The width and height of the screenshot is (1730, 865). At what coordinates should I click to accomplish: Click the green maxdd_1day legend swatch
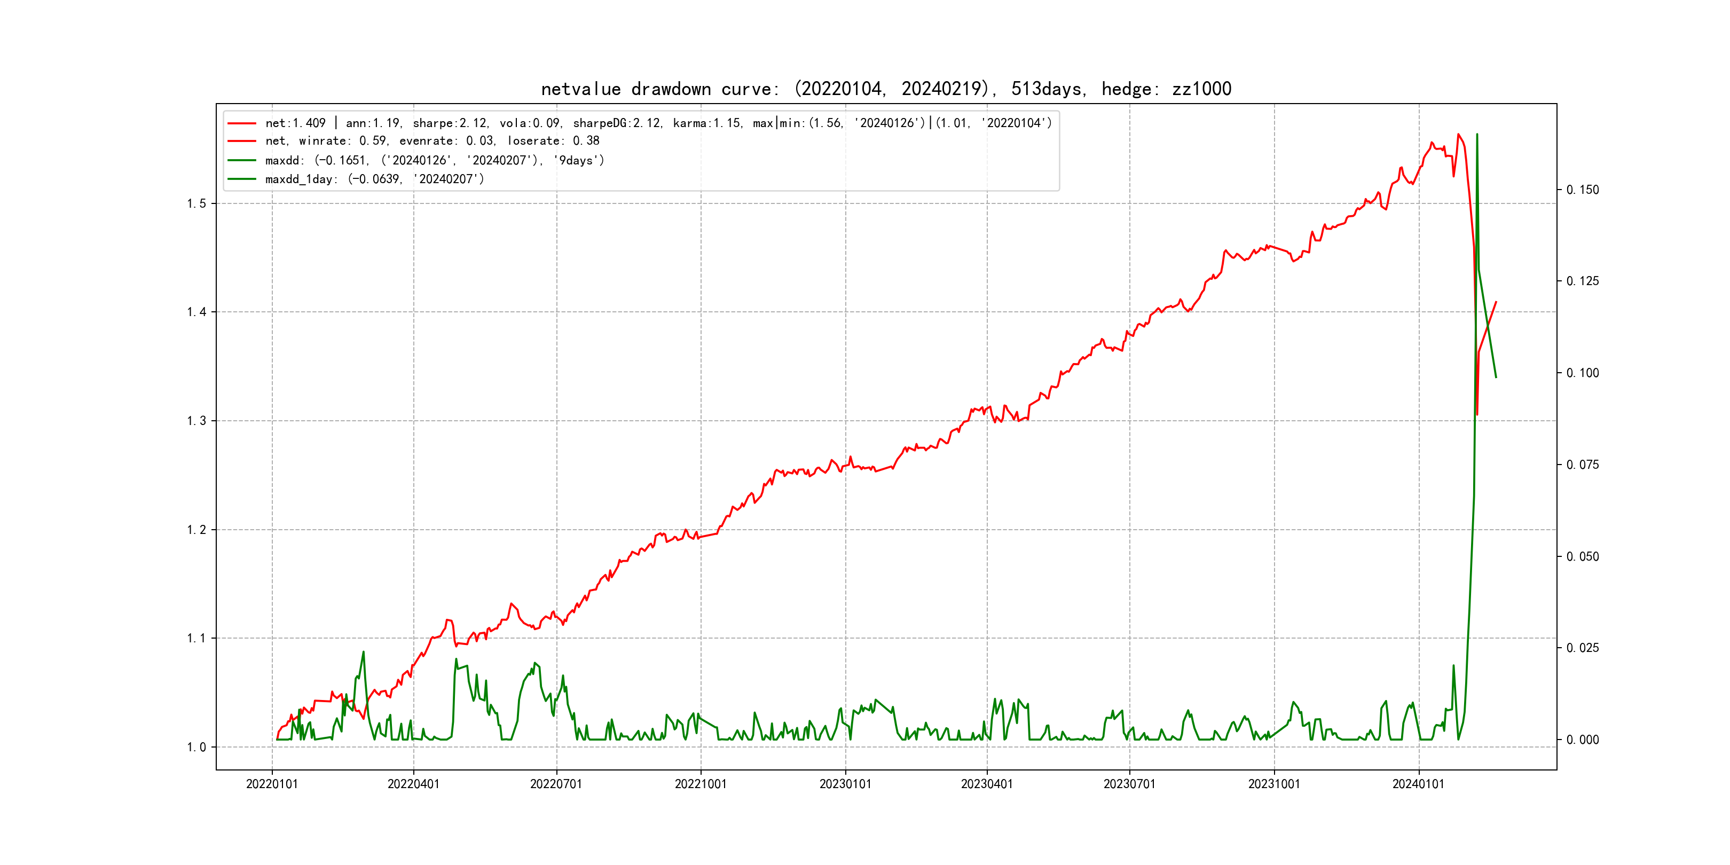242,179
